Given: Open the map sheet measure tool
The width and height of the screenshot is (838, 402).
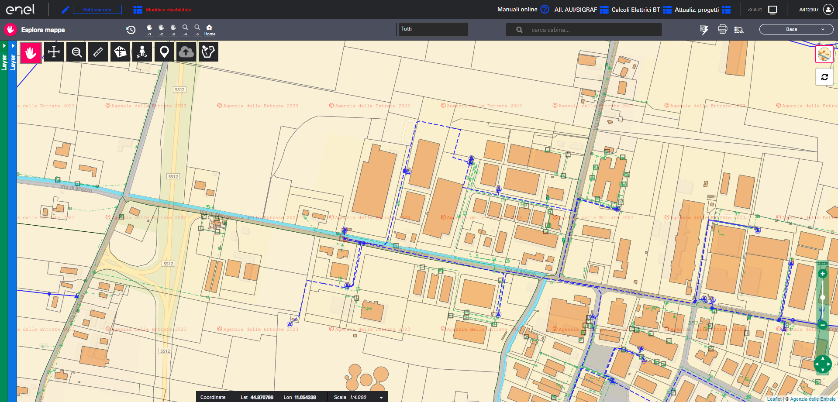Looking at the screenshot, I should (120, 52).
